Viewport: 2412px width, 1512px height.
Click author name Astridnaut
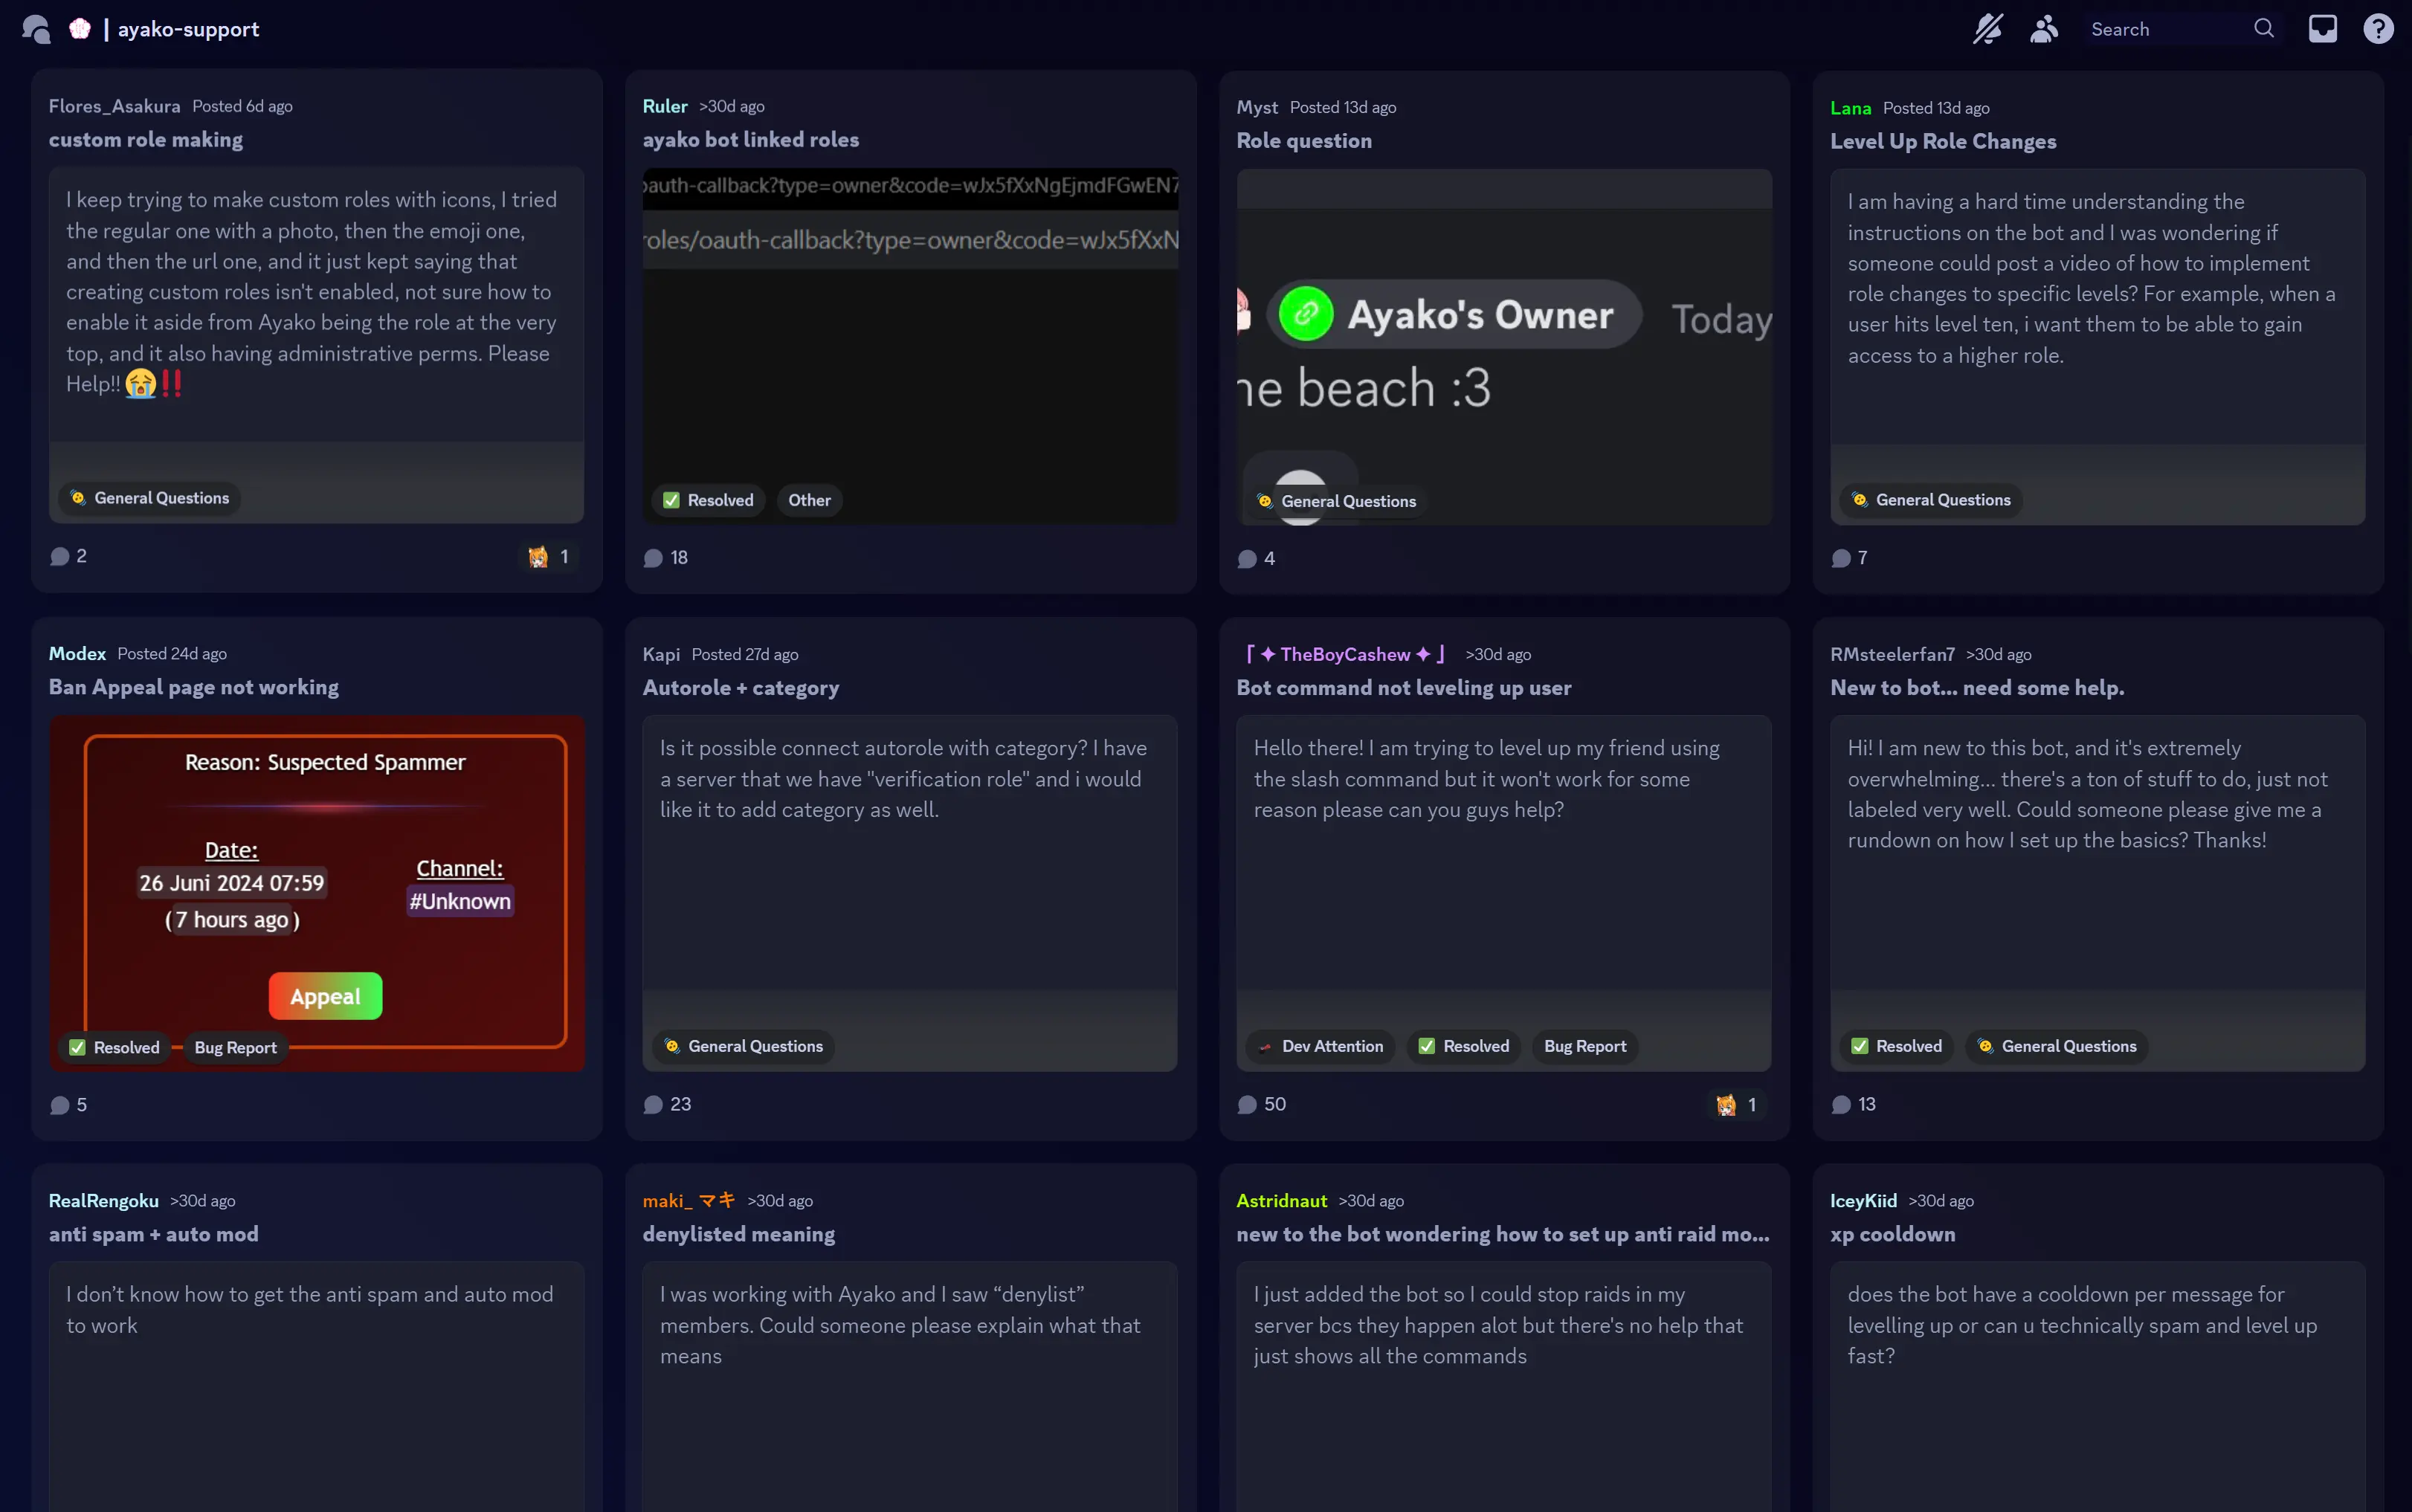1281,1200
